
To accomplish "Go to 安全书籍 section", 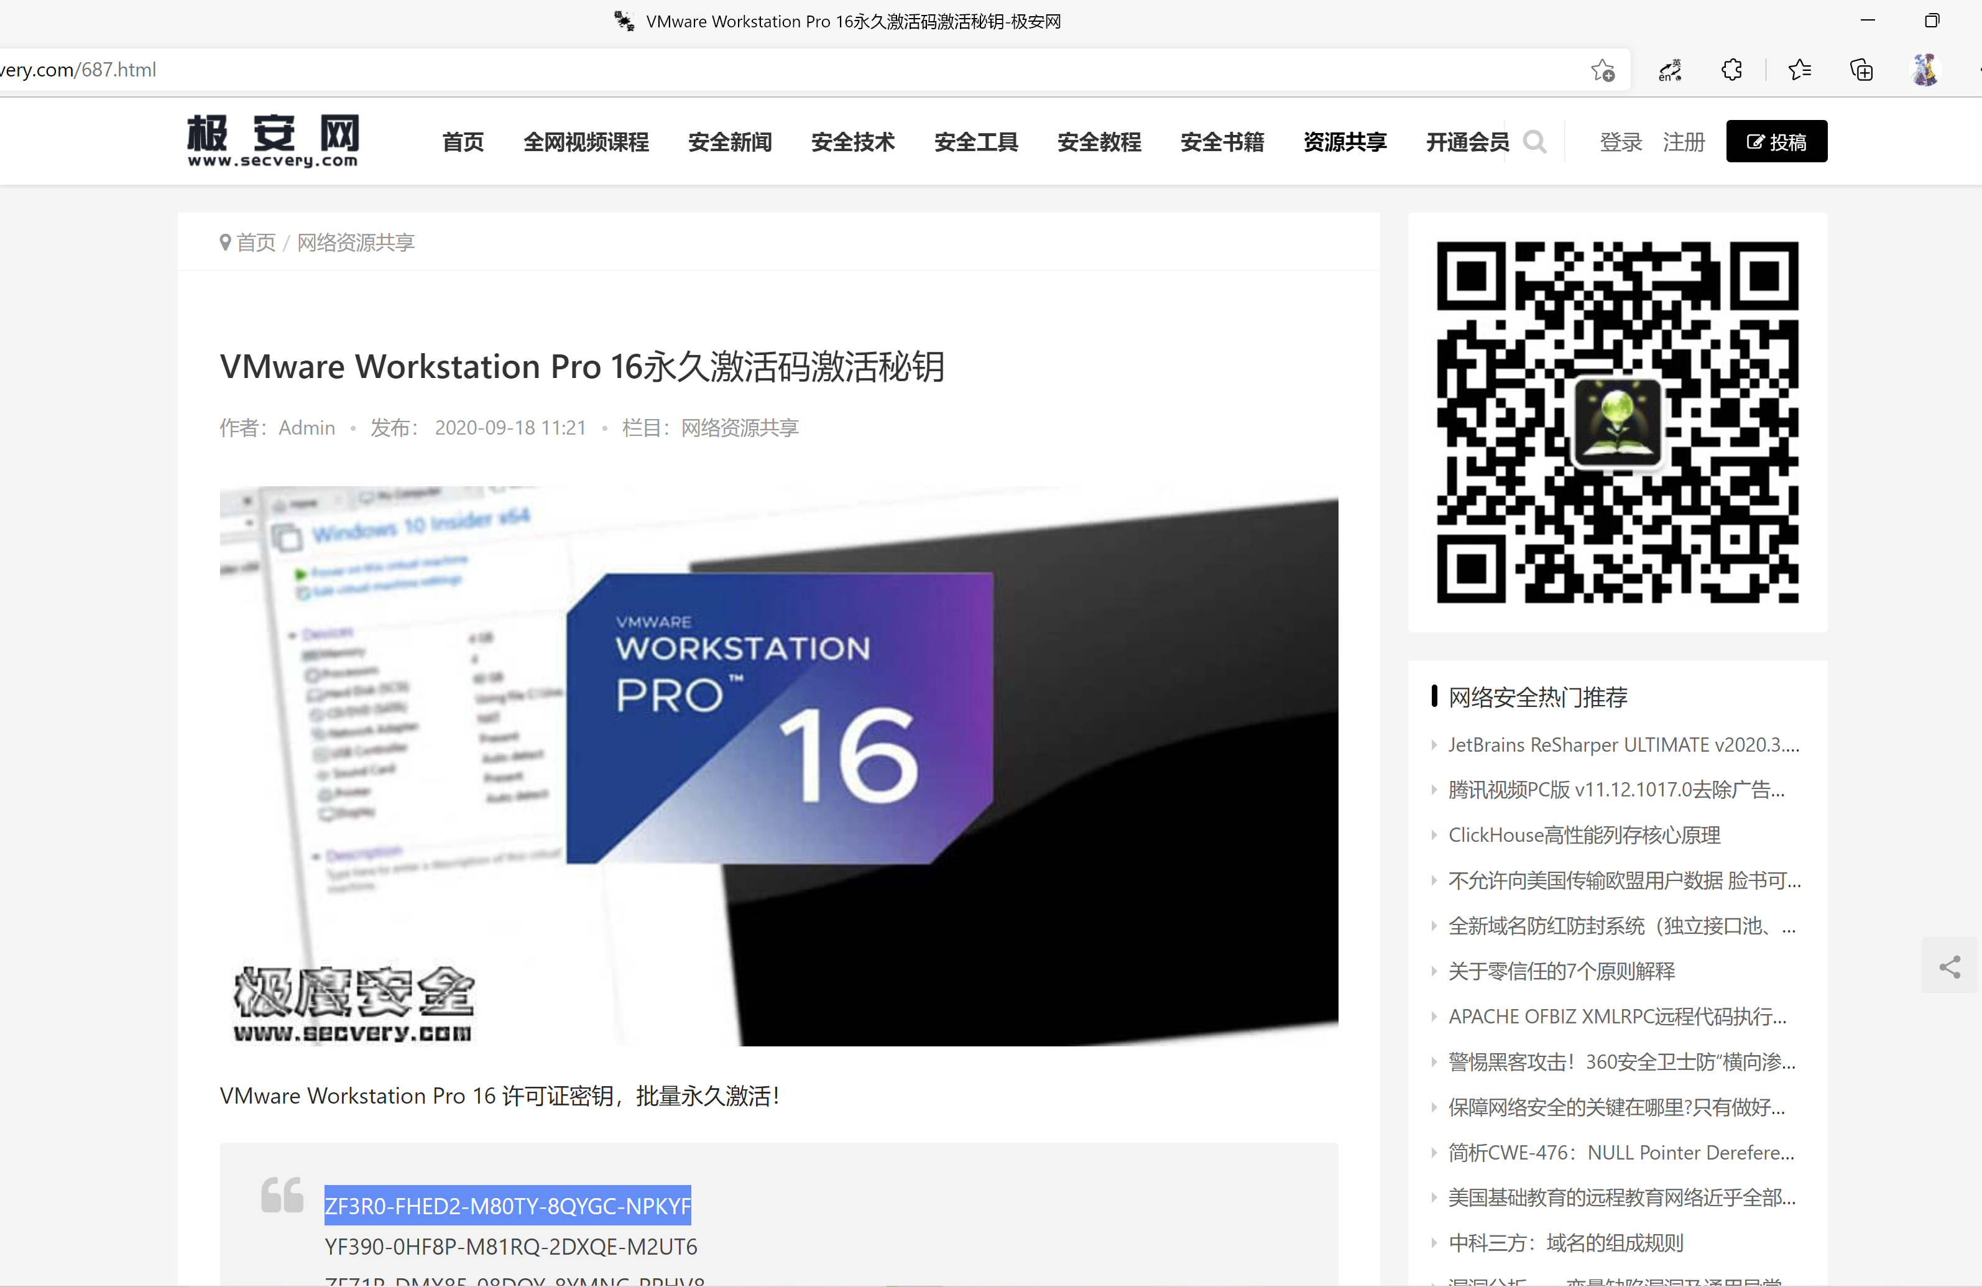I will tap(1222, 142).
